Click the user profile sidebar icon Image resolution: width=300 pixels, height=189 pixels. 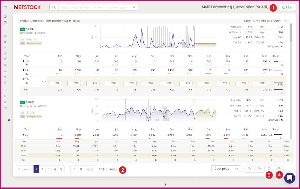[x=5, y=17]
